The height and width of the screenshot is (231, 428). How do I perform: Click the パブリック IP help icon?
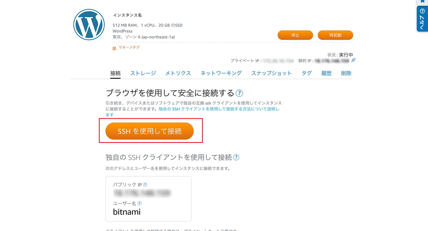(145, 185)
